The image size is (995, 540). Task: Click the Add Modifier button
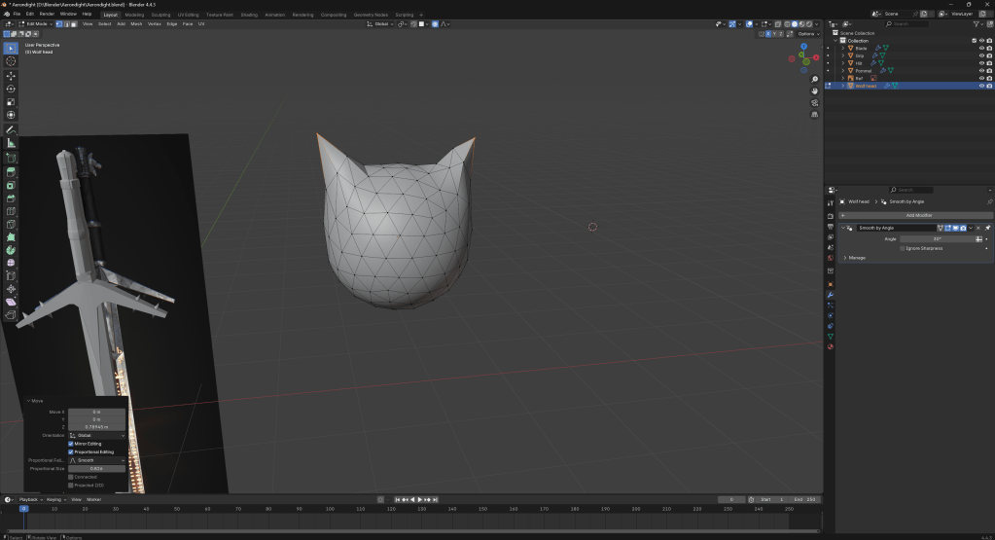917,215
